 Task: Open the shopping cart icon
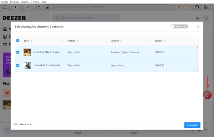pos(188,7)
